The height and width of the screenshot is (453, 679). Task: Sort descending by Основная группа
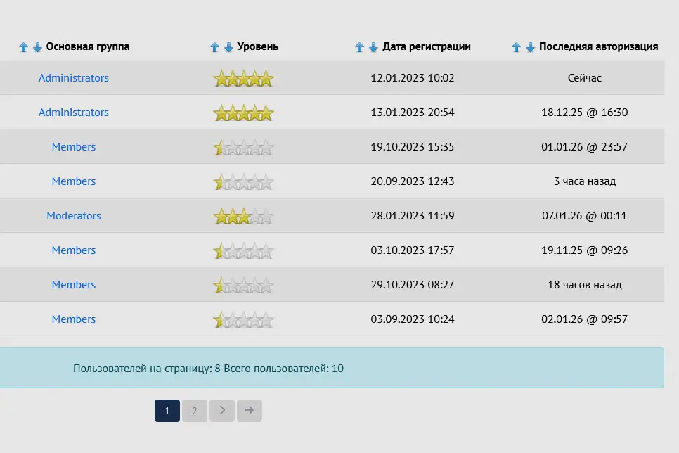(x=36, y=46)
